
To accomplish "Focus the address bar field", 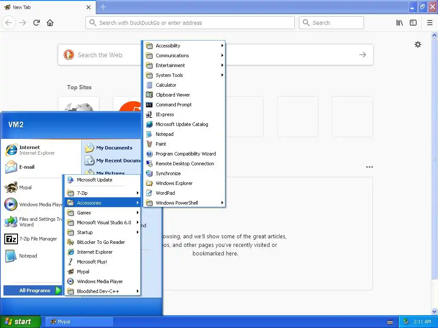I will 190,23.
